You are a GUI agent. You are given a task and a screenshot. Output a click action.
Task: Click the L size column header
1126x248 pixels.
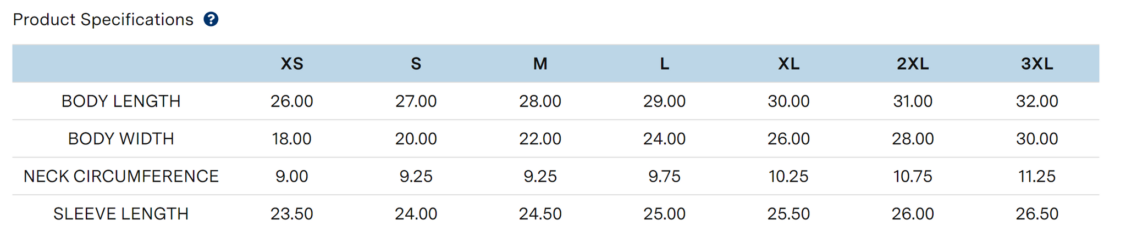(x=665, y=64)
